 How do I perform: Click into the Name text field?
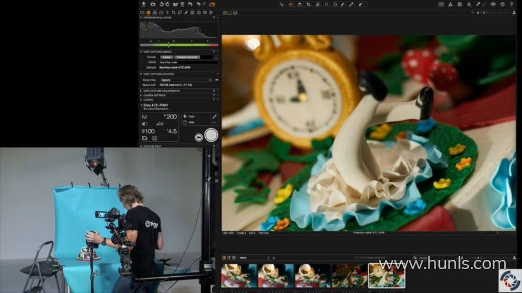tap(189, 62)
